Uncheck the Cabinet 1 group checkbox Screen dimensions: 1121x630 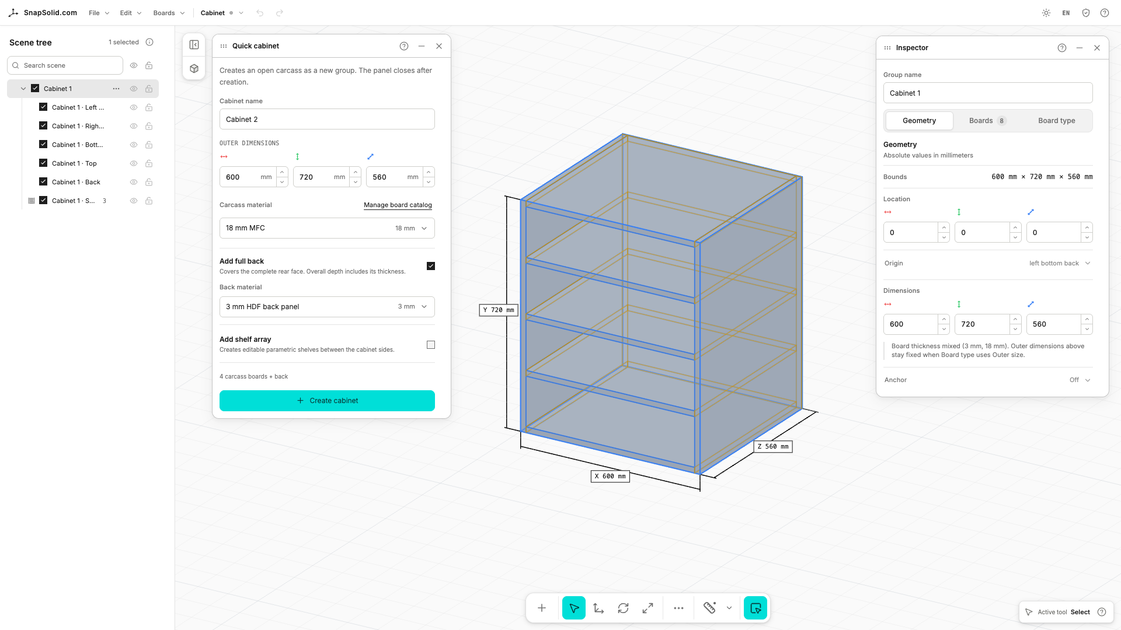coord(35,89)
